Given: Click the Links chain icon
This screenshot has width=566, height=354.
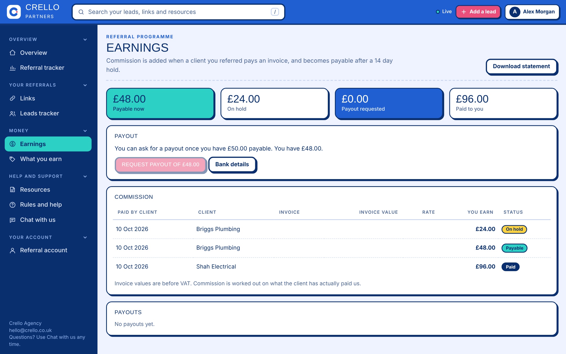Looking at the screenshot, I should 12,98.
